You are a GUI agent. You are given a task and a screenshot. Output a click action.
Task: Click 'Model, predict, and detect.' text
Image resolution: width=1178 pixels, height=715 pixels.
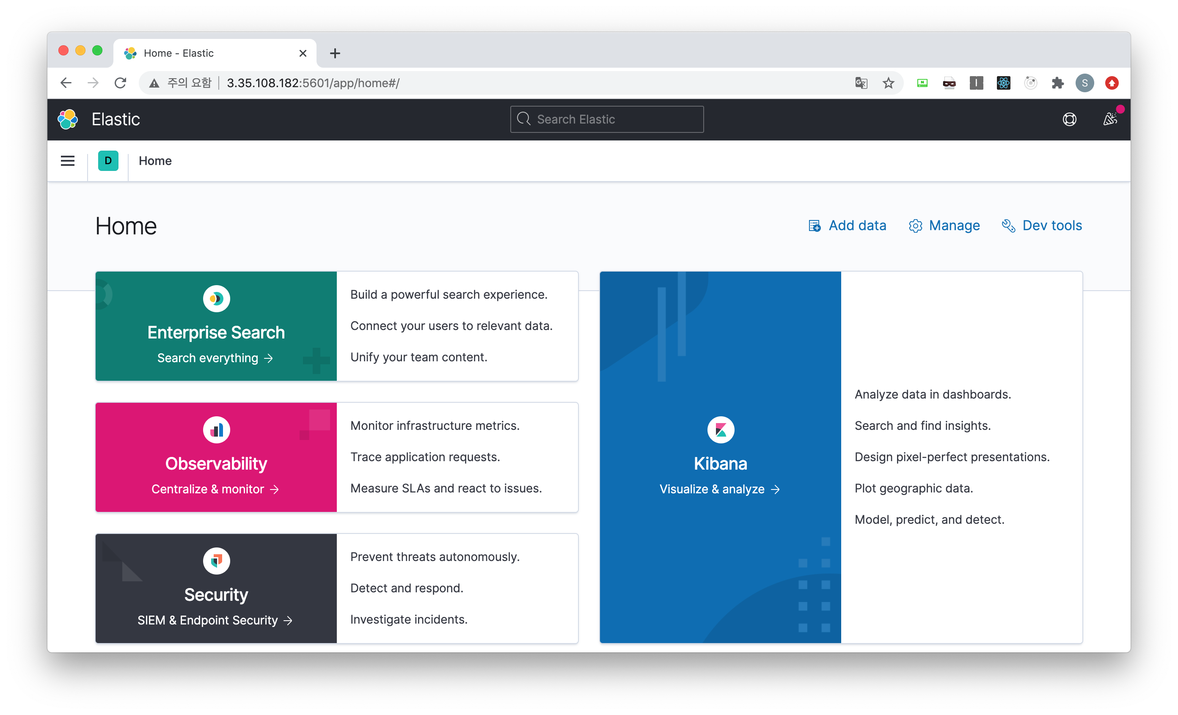pos(929,520)
